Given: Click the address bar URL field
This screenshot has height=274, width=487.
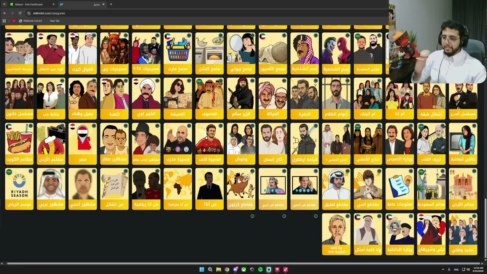Looking at the screenshot, I should [x=205, y=13].
